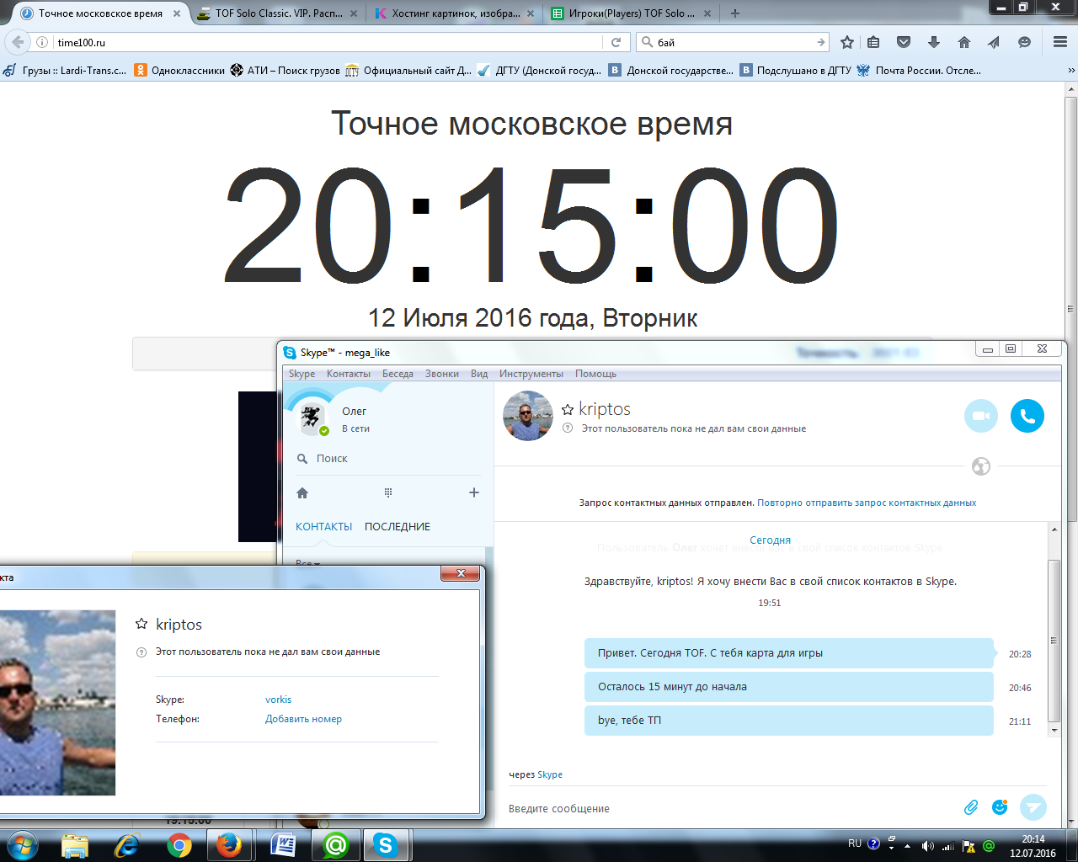Viewport: 1078px width, 862px height.
Task: Click Добавить номер link
Action: click(x=303, y=719)
